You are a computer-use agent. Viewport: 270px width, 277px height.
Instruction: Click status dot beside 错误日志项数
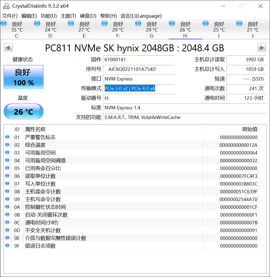click(7, 246)
